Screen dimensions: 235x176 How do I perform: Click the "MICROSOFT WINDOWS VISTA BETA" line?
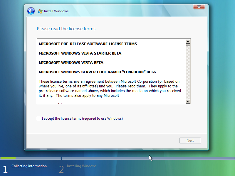(71, 62)
